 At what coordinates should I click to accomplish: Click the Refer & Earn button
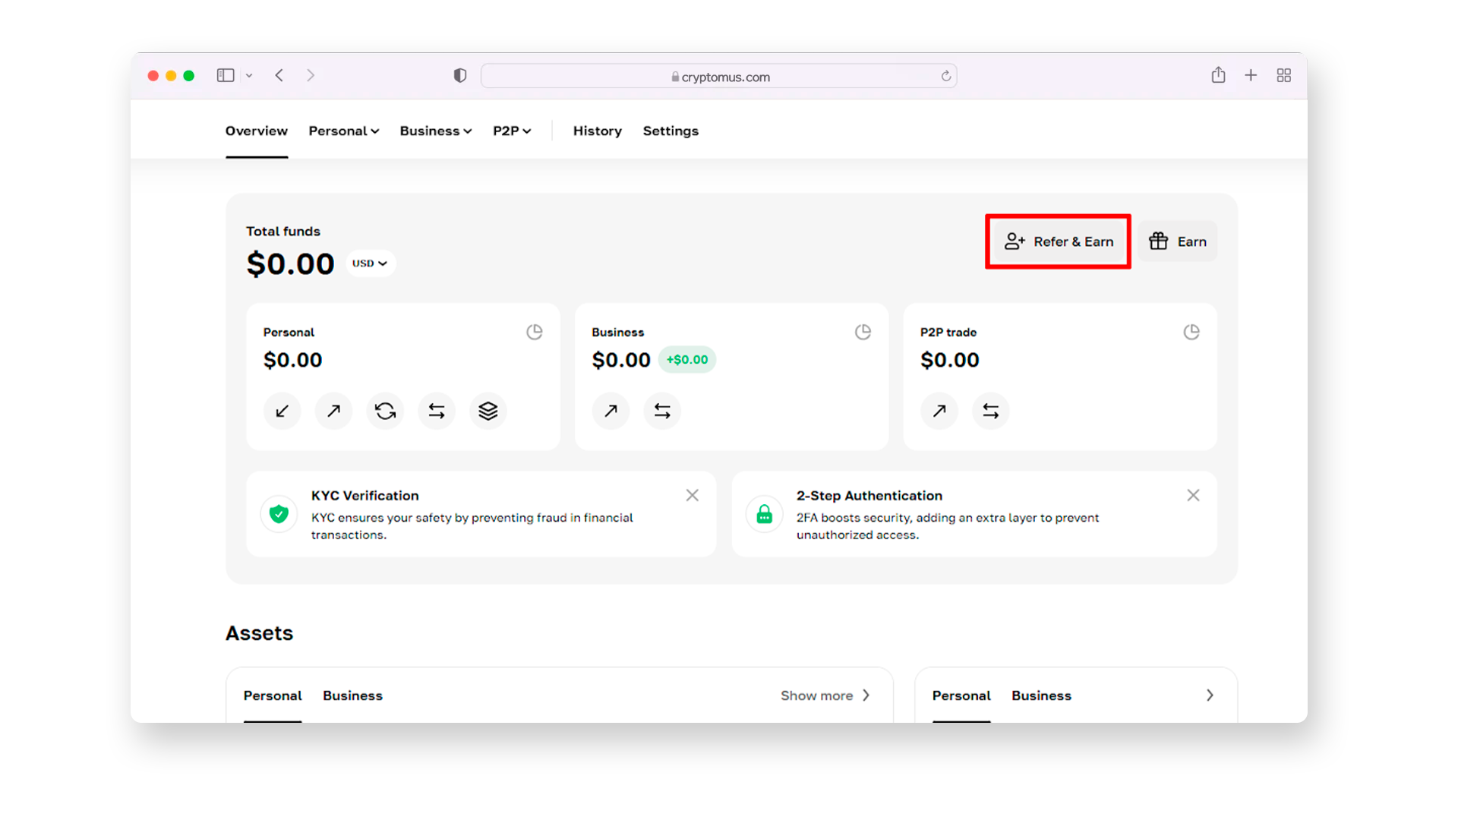tap(1058, 241)
